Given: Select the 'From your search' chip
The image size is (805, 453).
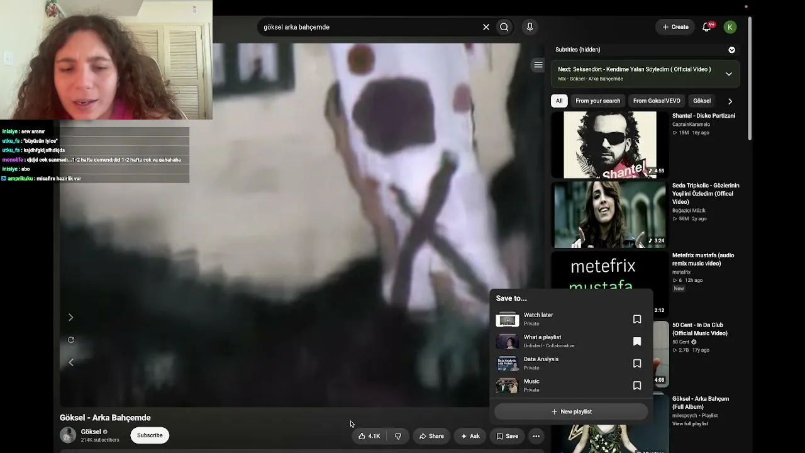Looking at the screenshot, I should pos(597,101).
